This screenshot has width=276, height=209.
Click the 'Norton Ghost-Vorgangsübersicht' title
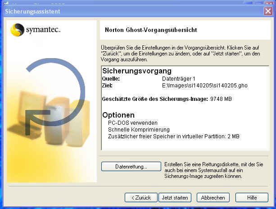point(151,30)
